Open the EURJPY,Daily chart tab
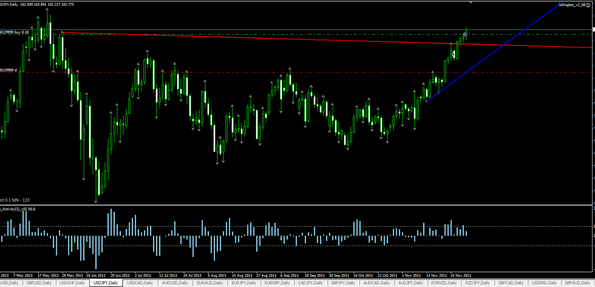 (x=244, y=283)
